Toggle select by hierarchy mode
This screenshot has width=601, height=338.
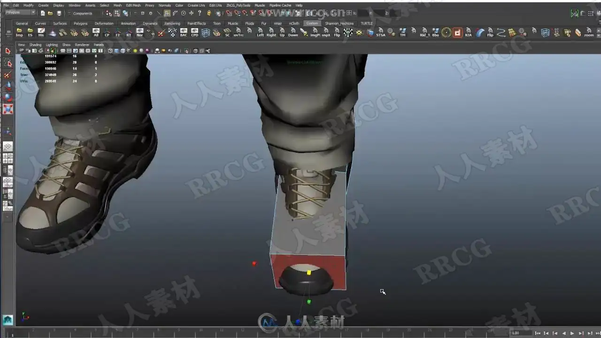(x=109, y=13)
